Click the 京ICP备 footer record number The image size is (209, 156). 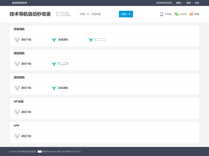point(72,152)
